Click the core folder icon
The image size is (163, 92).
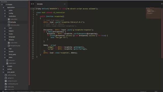click(x=7, y=28)
